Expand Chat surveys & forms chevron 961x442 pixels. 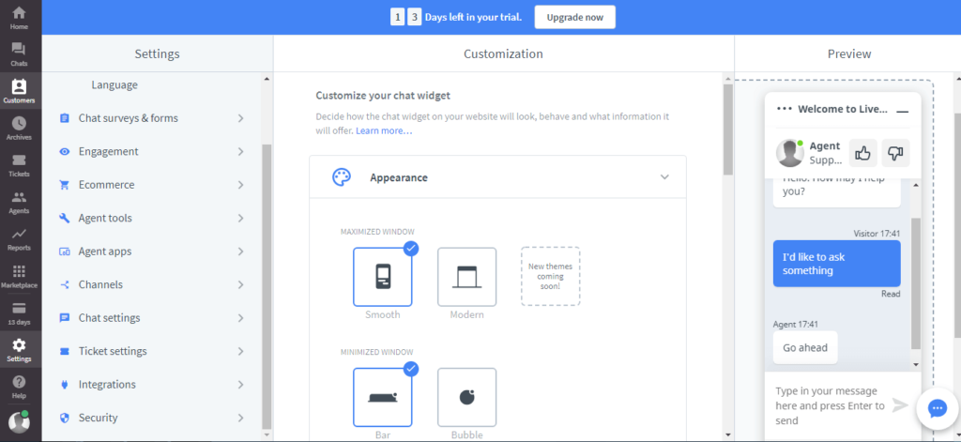pos(241,118)
